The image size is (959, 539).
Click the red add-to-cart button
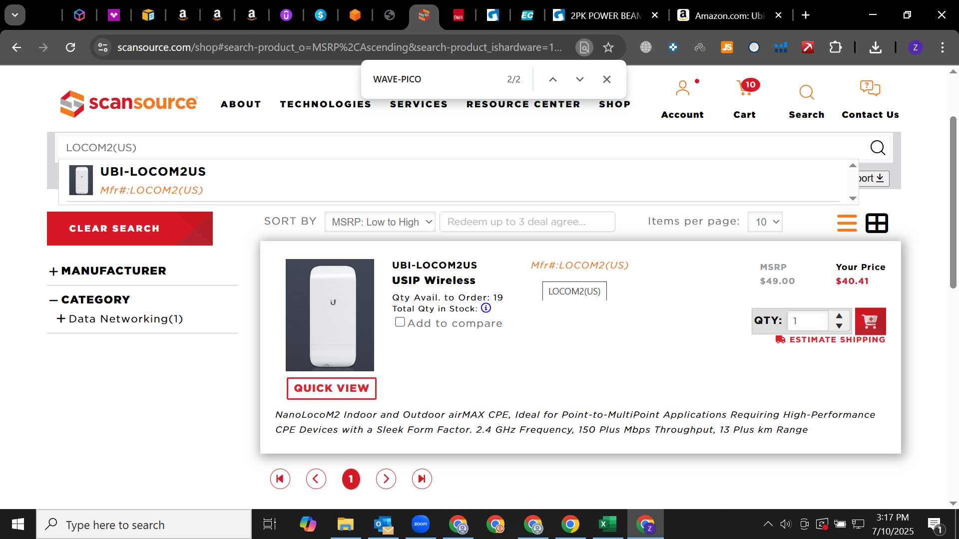pos(870,321)
